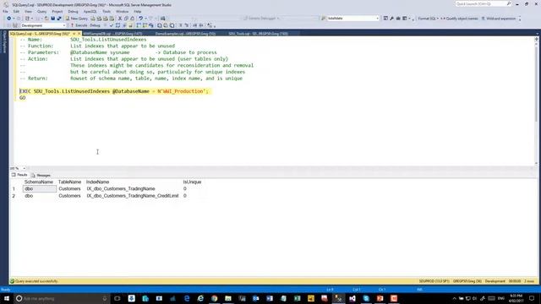
Task: Click Wildcard expansion
Action: click(x=498, y=19)
